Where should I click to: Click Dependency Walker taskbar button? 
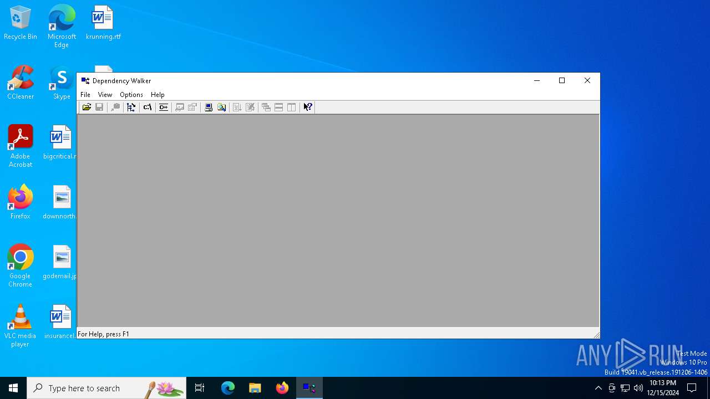click(x=309, y=388)
